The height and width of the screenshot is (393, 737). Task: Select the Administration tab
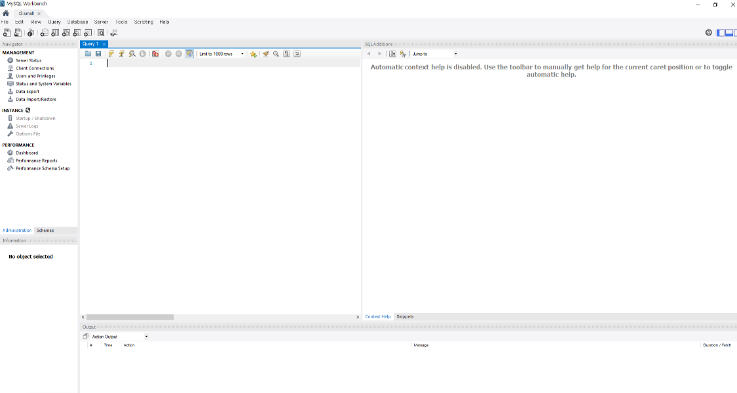[17, 231]
